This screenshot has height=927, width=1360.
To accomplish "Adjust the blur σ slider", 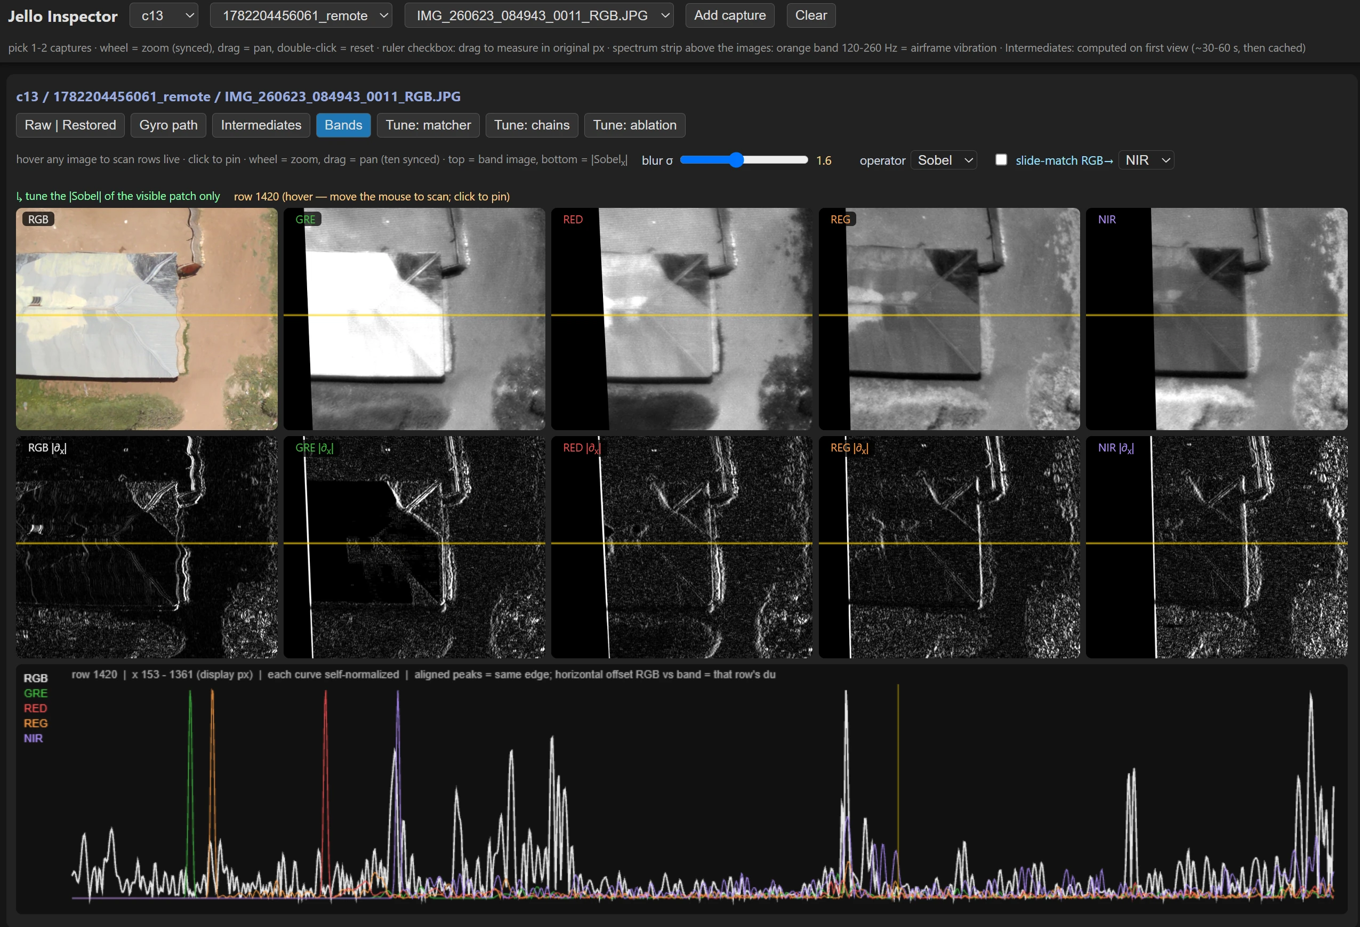I will 744,160.
